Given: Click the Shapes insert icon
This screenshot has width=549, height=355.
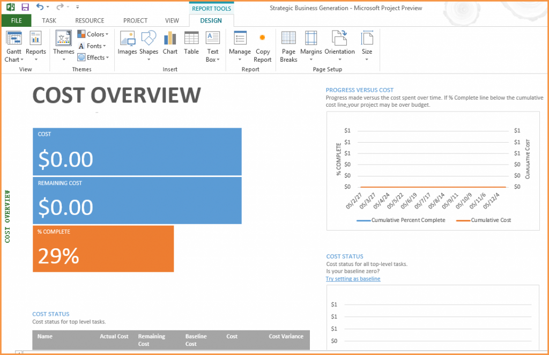Looking at the screenshot, I should click(x=149, y=38).
